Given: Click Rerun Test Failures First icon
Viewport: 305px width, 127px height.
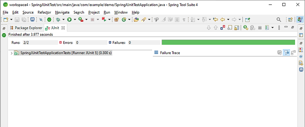Looking at the screenshot, I should (x=253, y=28).
